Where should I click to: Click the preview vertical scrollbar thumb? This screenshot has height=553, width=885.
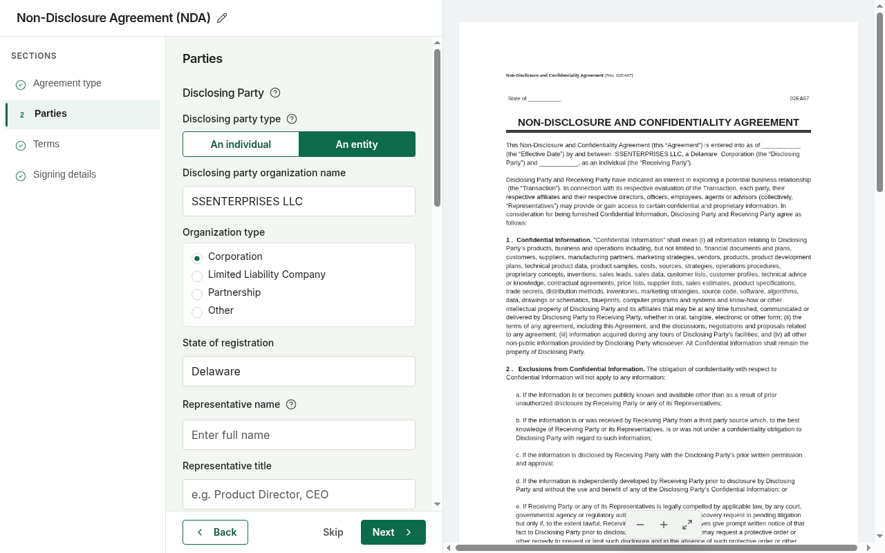tap(879, 102)
